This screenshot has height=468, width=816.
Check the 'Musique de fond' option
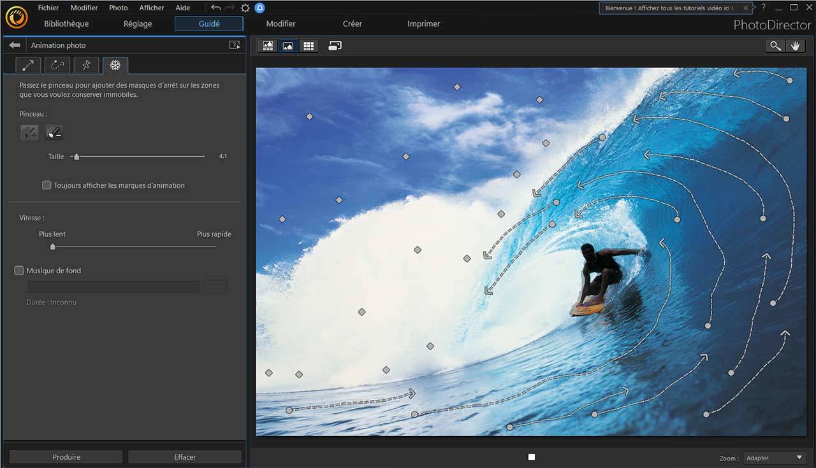19,271
